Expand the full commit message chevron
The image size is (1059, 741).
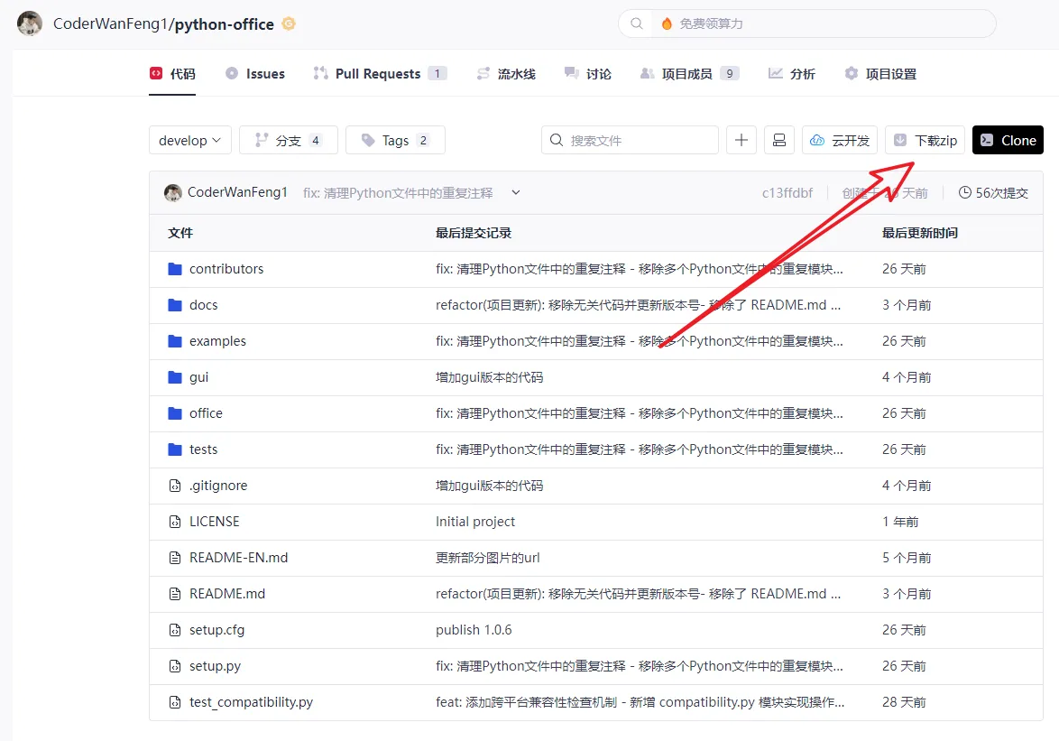[x=515, y=191]
